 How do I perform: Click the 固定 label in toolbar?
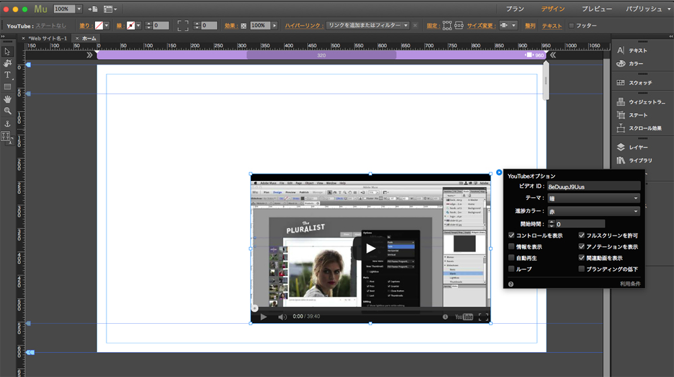433,26
